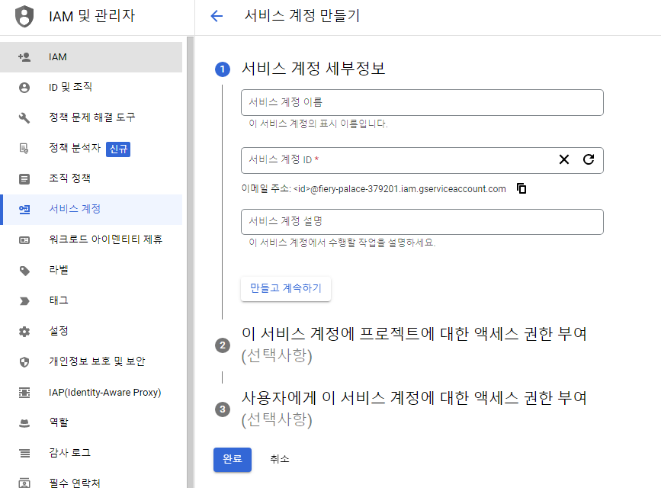
Task: Open 태그 in sidebar
Action: (x=91, y=300)
